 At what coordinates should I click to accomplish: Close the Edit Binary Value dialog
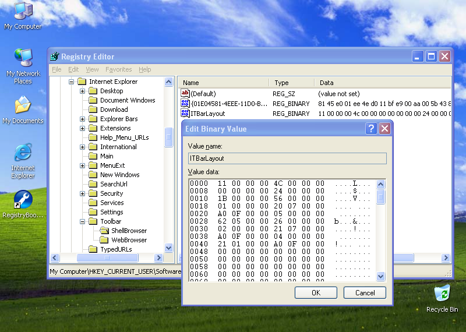coord(384,128)
